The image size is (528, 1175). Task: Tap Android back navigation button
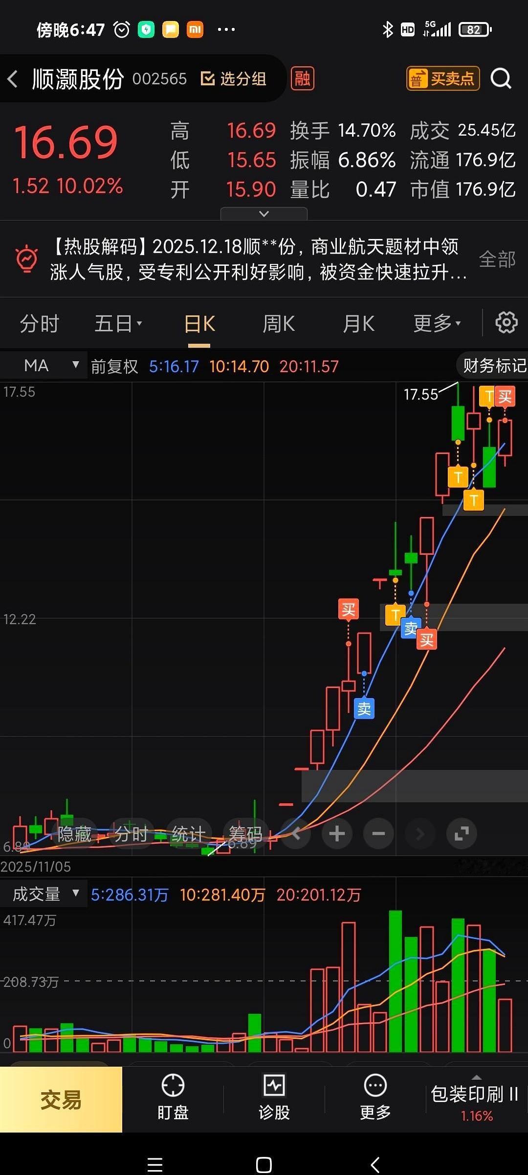point(374,1164)
